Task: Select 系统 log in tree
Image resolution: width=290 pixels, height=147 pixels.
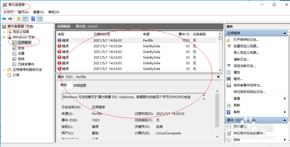Action: point(21,59)
